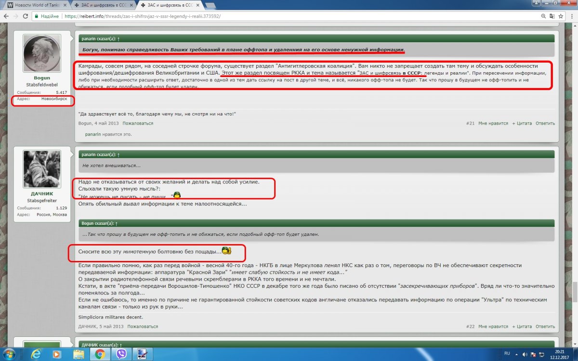
Task: Like post #21 with 'Мне нравится'
Action: click(x=493, y=123)
